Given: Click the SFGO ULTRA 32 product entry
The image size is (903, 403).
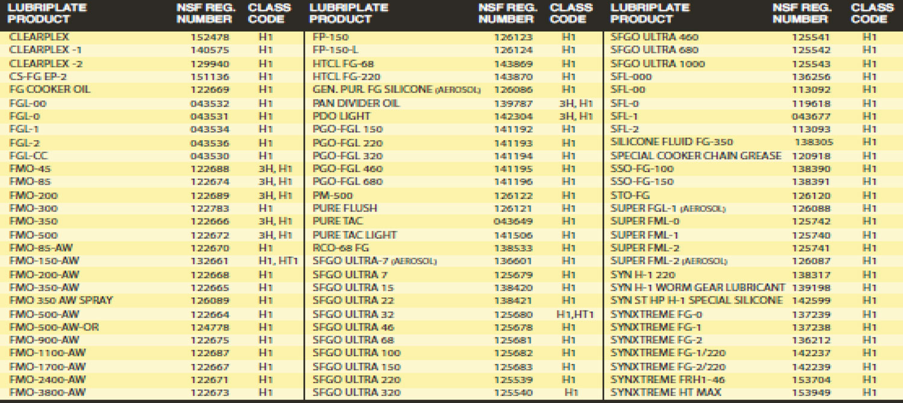Looking at the screenshot, I should (354, 314).
